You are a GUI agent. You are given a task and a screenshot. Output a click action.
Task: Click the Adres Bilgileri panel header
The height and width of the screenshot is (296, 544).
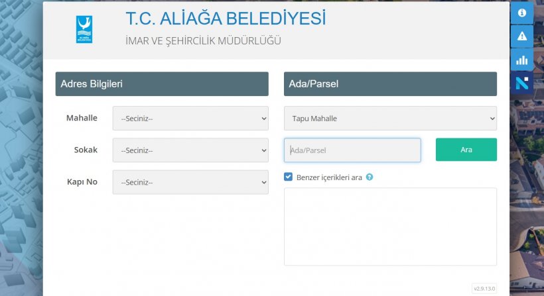[x=162, y=84]
